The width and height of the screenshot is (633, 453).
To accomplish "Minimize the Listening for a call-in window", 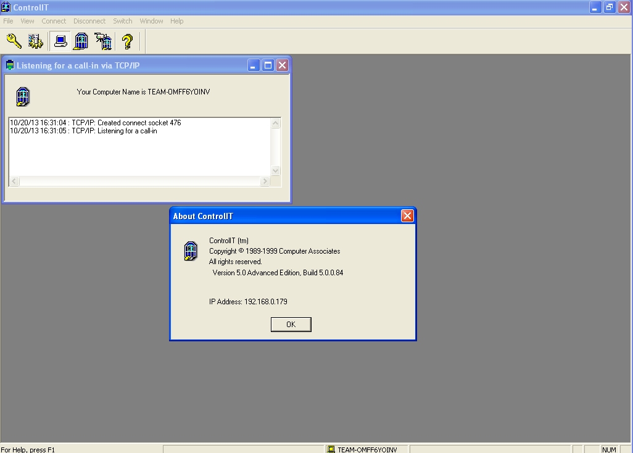I will (x=253, y=65).
